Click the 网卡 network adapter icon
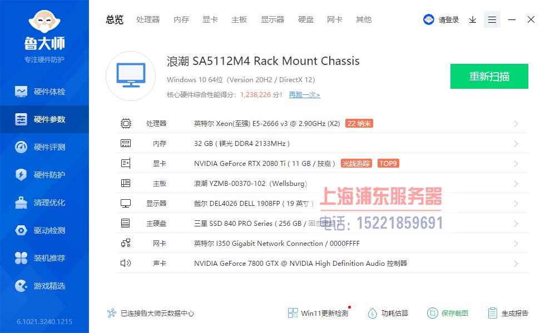This screenshot has height=333, width=545. [126, 243]
